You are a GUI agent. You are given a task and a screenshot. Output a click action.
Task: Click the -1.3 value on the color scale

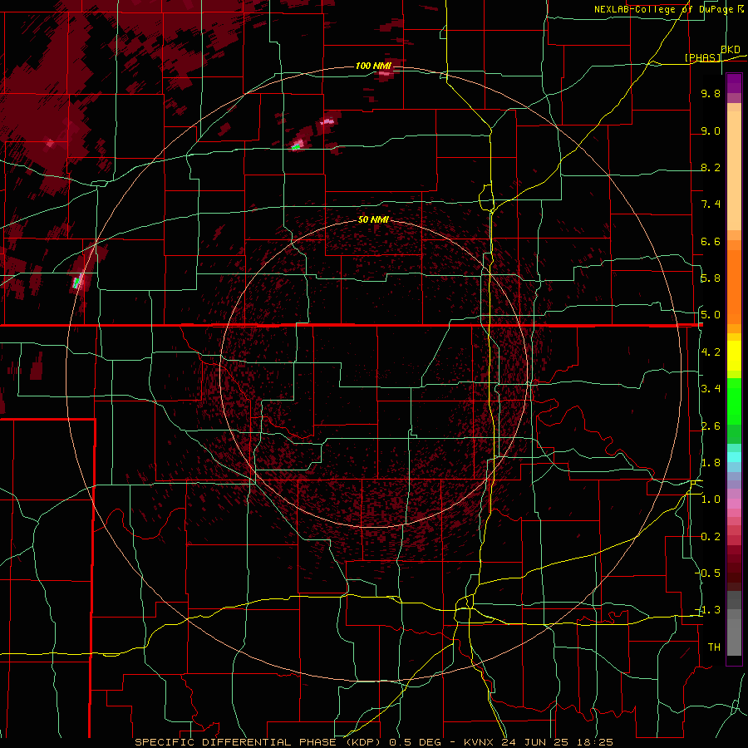click(708, 610)
